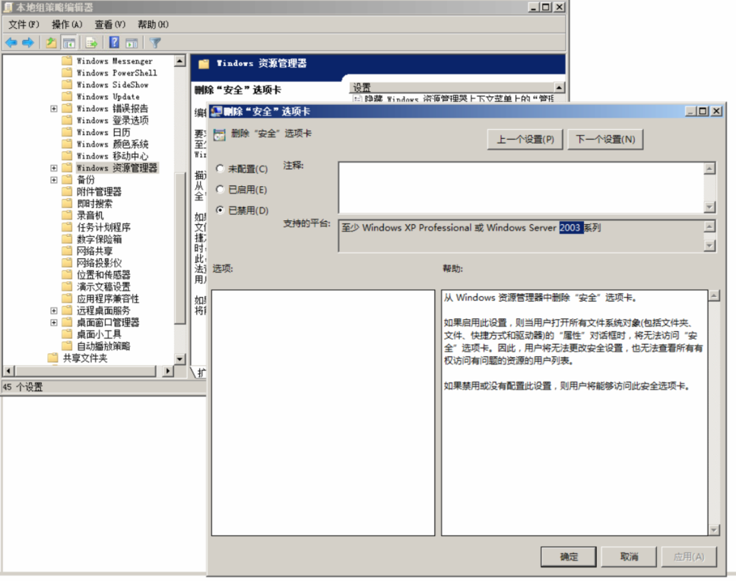The height and width of the screenshot is (581, 736).
Task: Click the Windows Messenger folder icon
Action: point(68,61)
